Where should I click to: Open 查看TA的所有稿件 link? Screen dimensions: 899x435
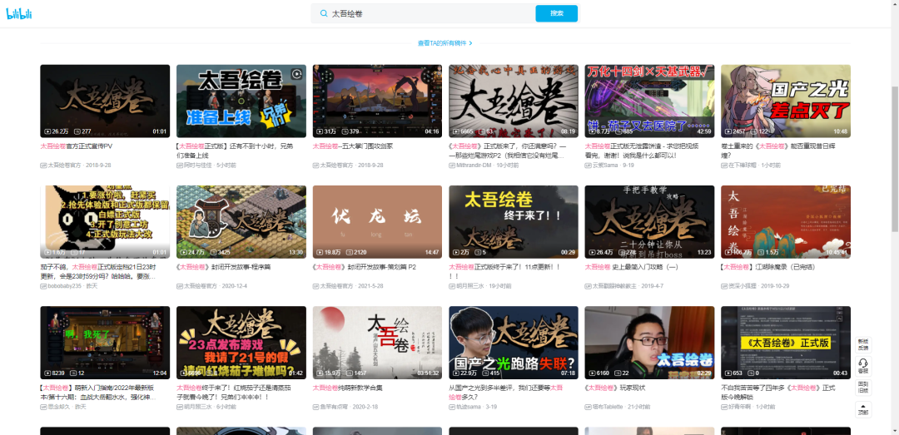[443, 43]
